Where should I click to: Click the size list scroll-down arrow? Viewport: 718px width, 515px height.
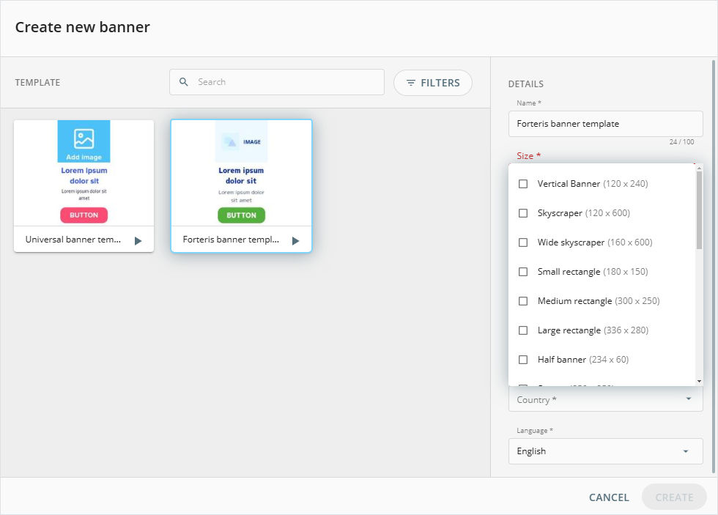tap(699, 381)
